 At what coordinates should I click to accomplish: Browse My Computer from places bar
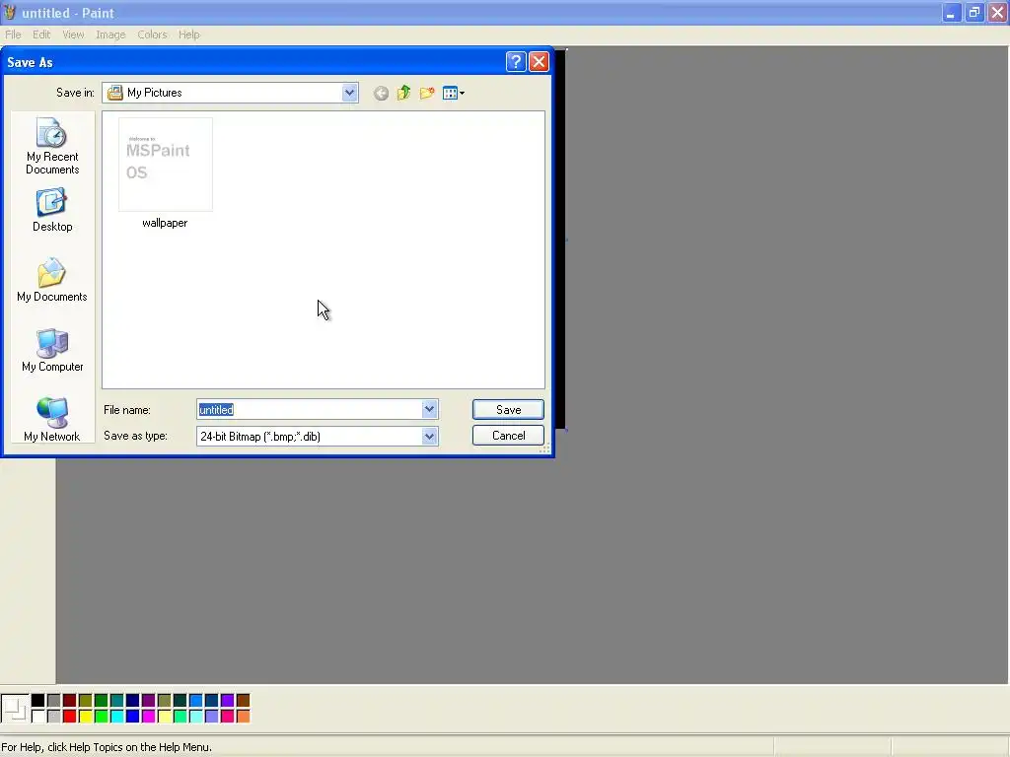pyautogui.click(x=52, y=350)
